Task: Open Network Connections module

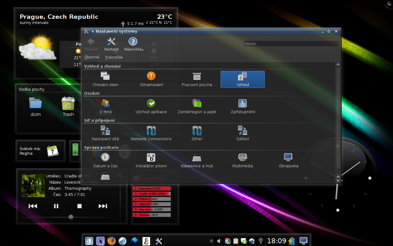Action: click(x=151, y=133)
